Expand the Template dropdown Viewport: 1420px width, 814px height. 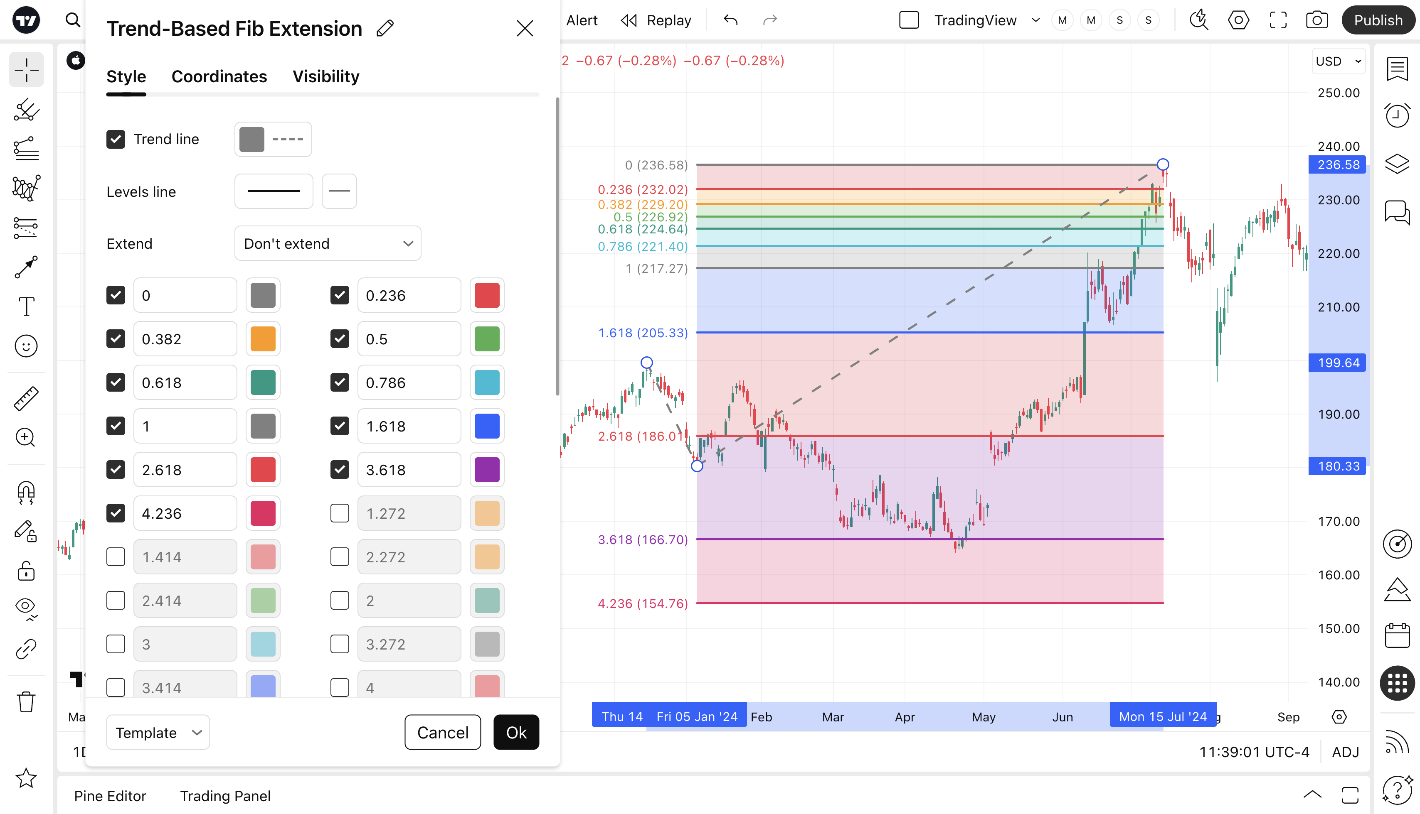click(158, 732)
